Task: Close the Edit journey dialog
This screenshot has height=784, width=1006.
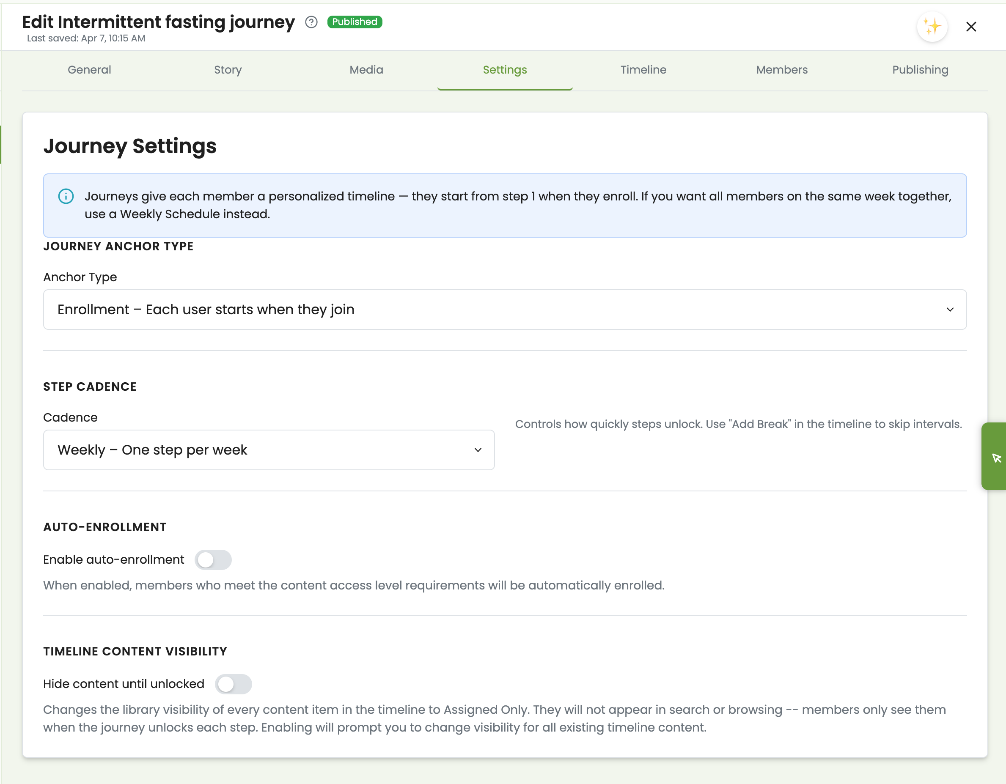Action: point(971,27)
